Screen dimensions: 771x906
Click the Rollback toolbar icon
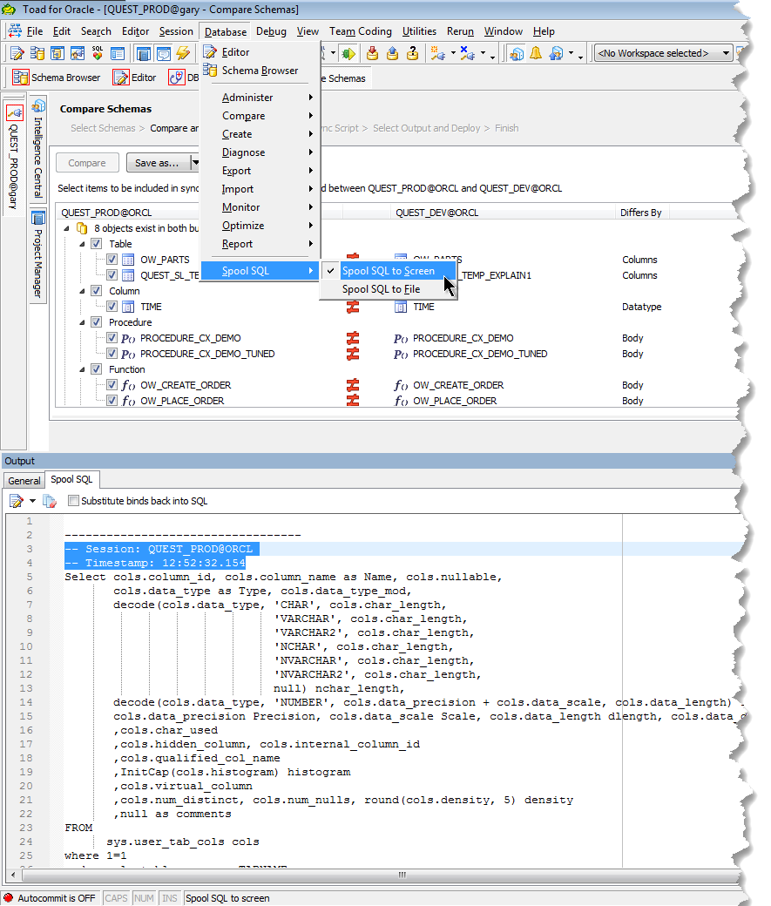point(392,54)
